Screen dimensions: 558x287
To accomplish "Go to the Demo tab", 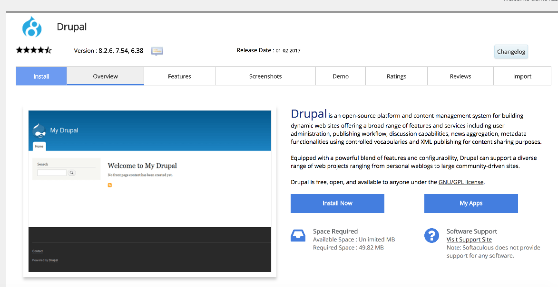I will 341,76.
